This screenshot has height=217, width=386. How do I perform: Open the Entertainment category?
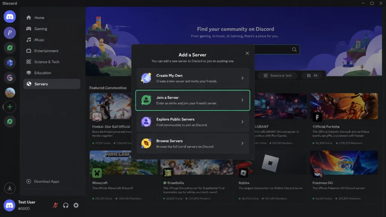click(x=52, y=51)
